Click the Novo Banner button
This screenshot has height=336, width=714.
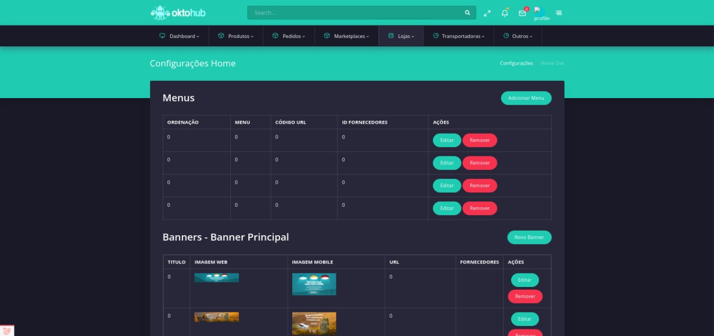(x=529, y=237)
